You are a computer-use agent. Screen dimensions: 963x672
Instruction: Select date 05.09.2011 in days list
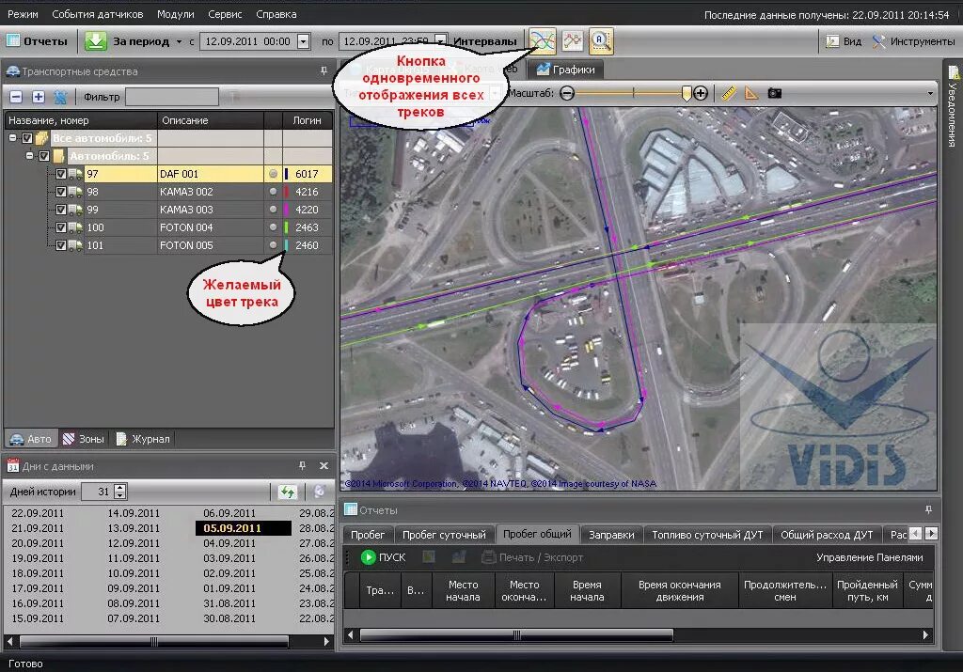(x=244, y=528)
